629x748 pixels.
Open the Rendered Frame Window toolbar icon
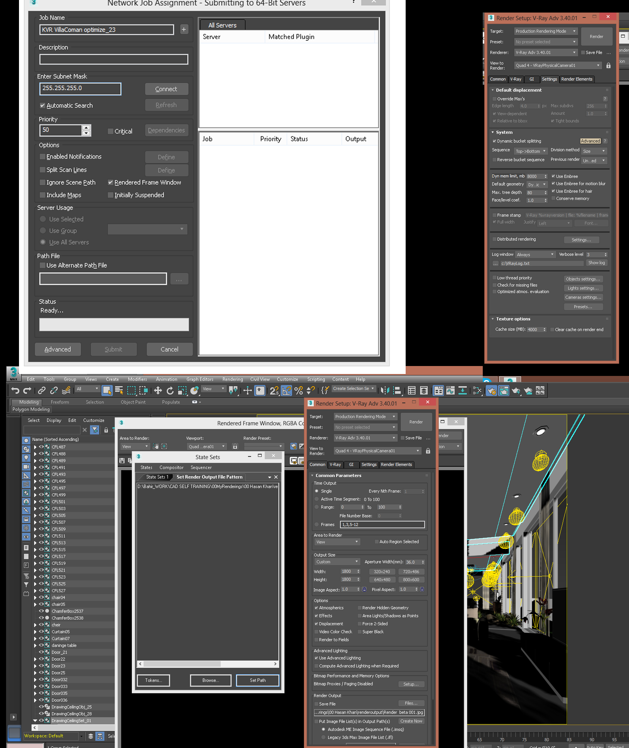coord(504,390)
